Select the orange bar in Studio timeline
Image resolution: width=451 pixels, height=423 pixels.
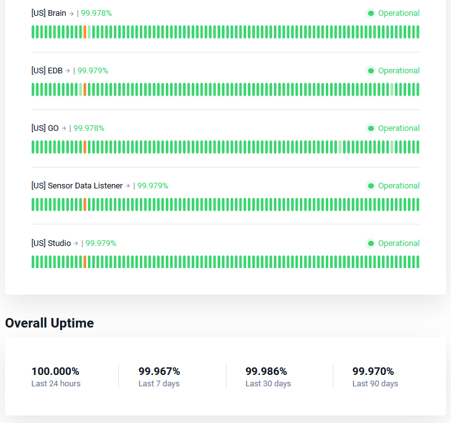pyautogui.click(x=85, y=262)
